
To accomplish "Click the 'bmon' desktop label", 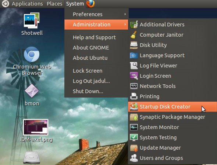I will (x=32, y=103).
